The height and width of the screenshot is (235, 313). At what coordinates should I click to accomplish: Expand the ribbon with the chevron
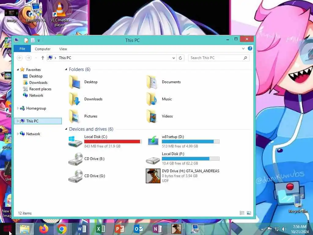point(243,49)
